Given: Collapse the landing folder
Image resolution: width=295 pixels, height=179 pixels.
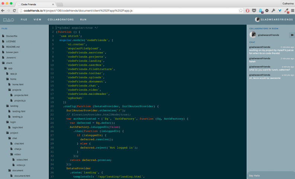Looking at the screenshot, I should coord(14,106).
